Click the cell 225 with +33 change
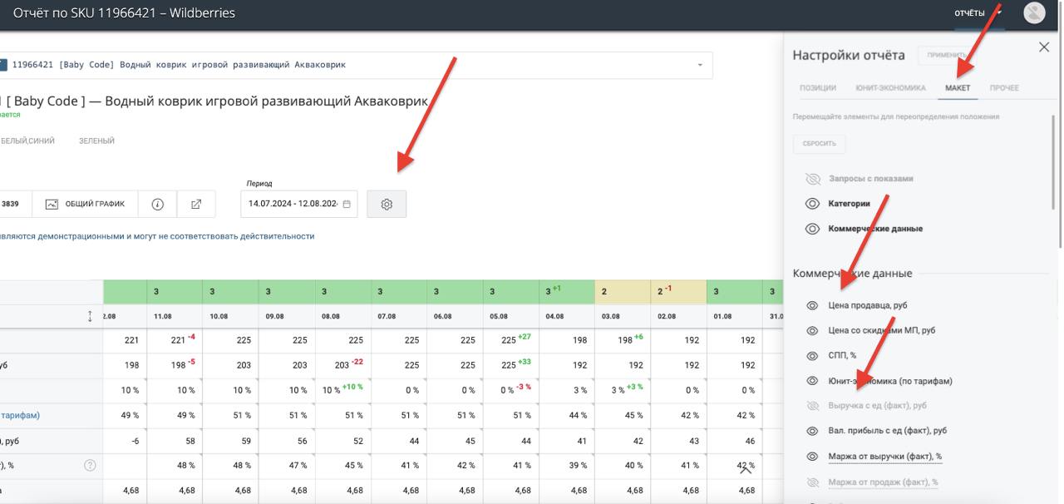The height and width of the screenshot is (504, 1064). pyautogui.click(x=511, y=365)
